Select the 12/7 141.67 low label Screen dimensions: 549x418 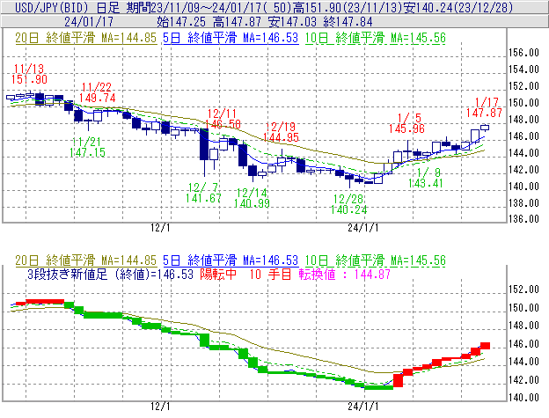pyautogui.click(x=203, y=193)
